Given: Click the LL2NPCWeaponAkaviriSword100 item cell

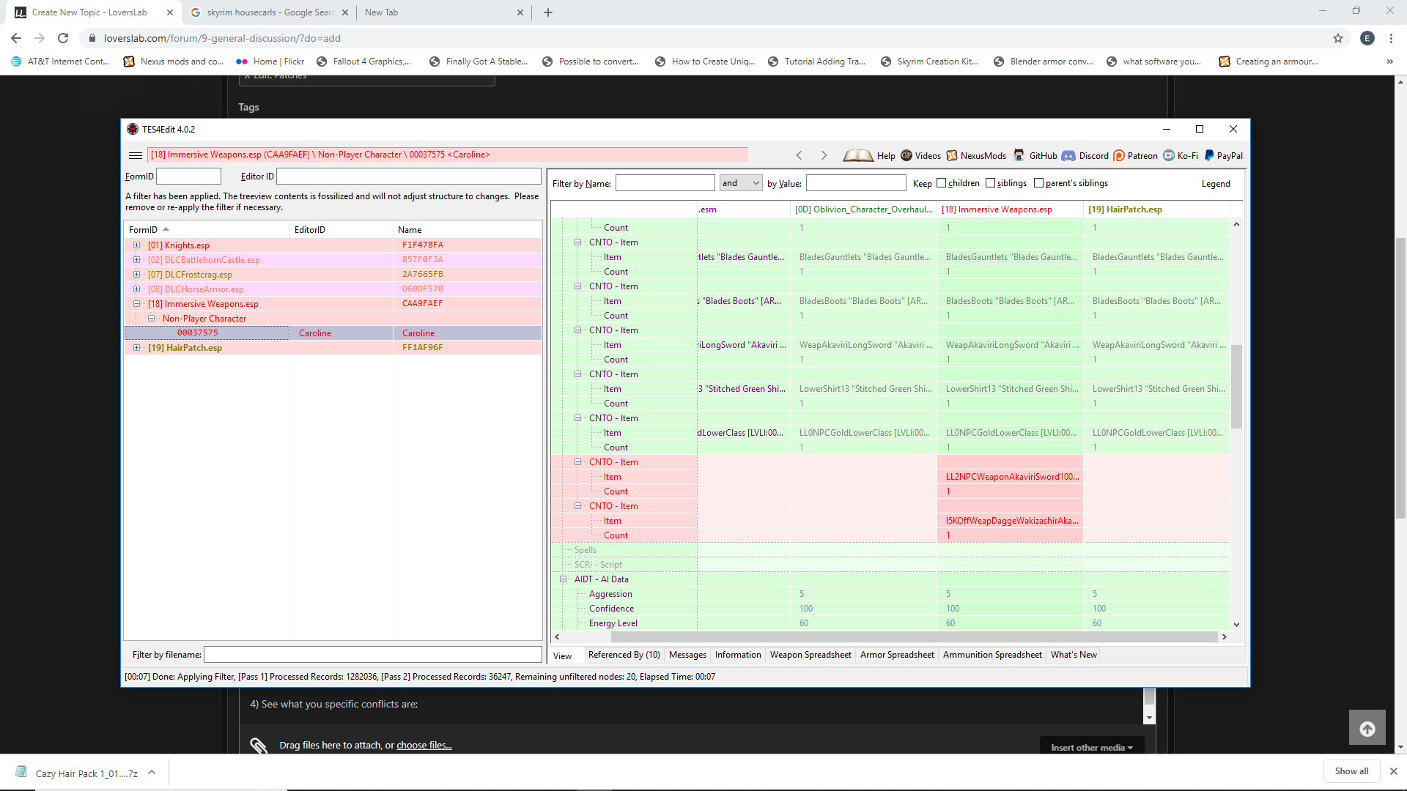Looking at the screenshot, I should tap(1010, 477).
